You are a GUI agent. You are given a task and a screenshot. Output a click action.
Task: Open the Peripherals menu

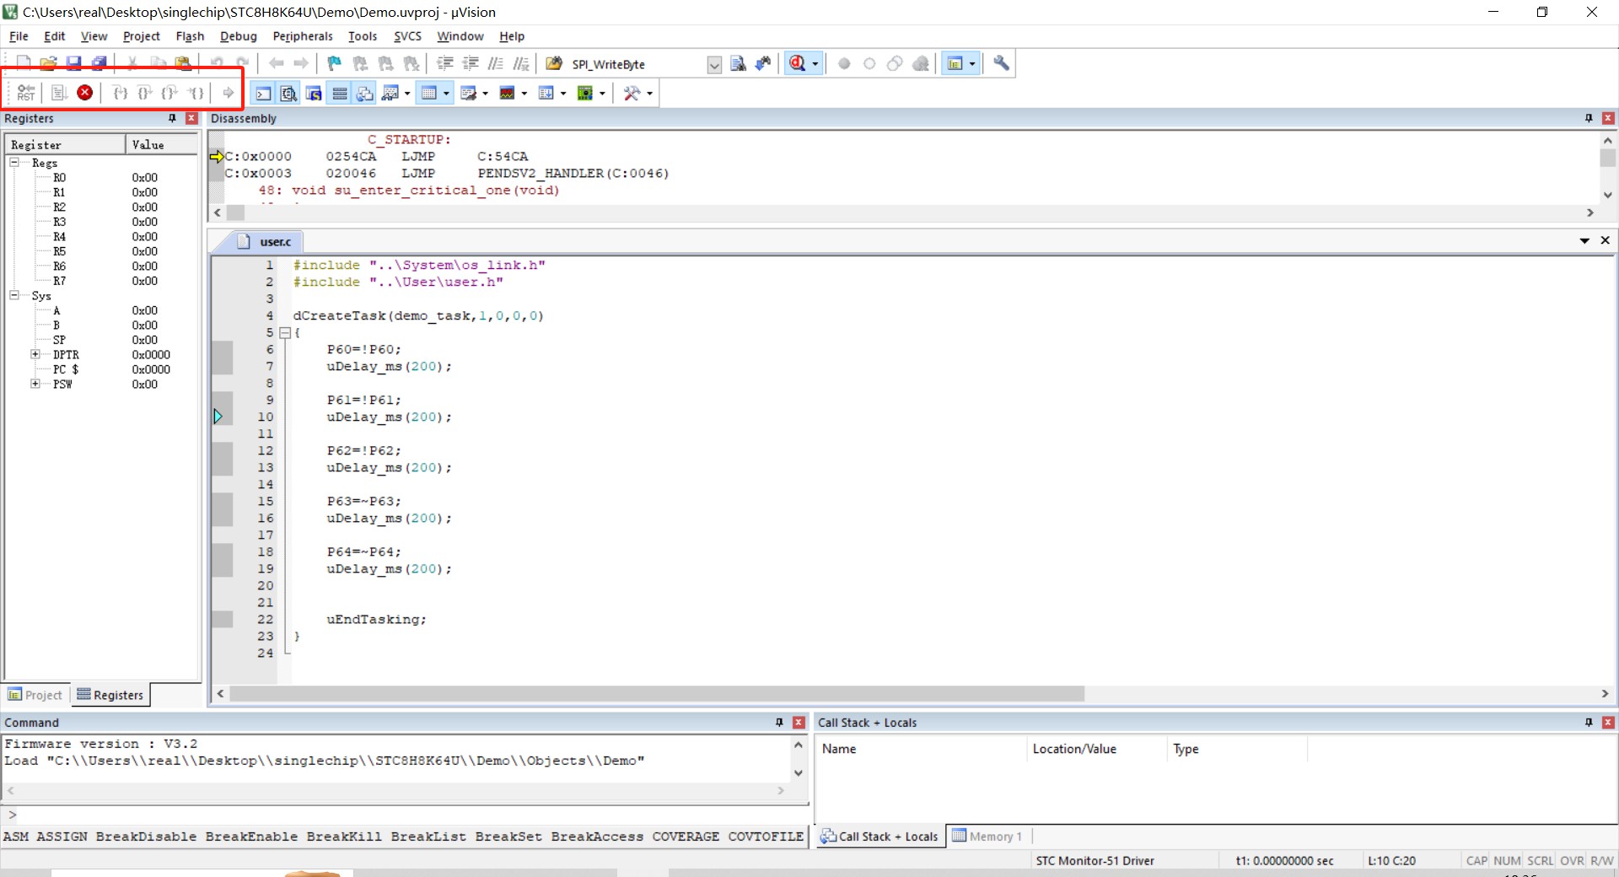click(303, 36)
